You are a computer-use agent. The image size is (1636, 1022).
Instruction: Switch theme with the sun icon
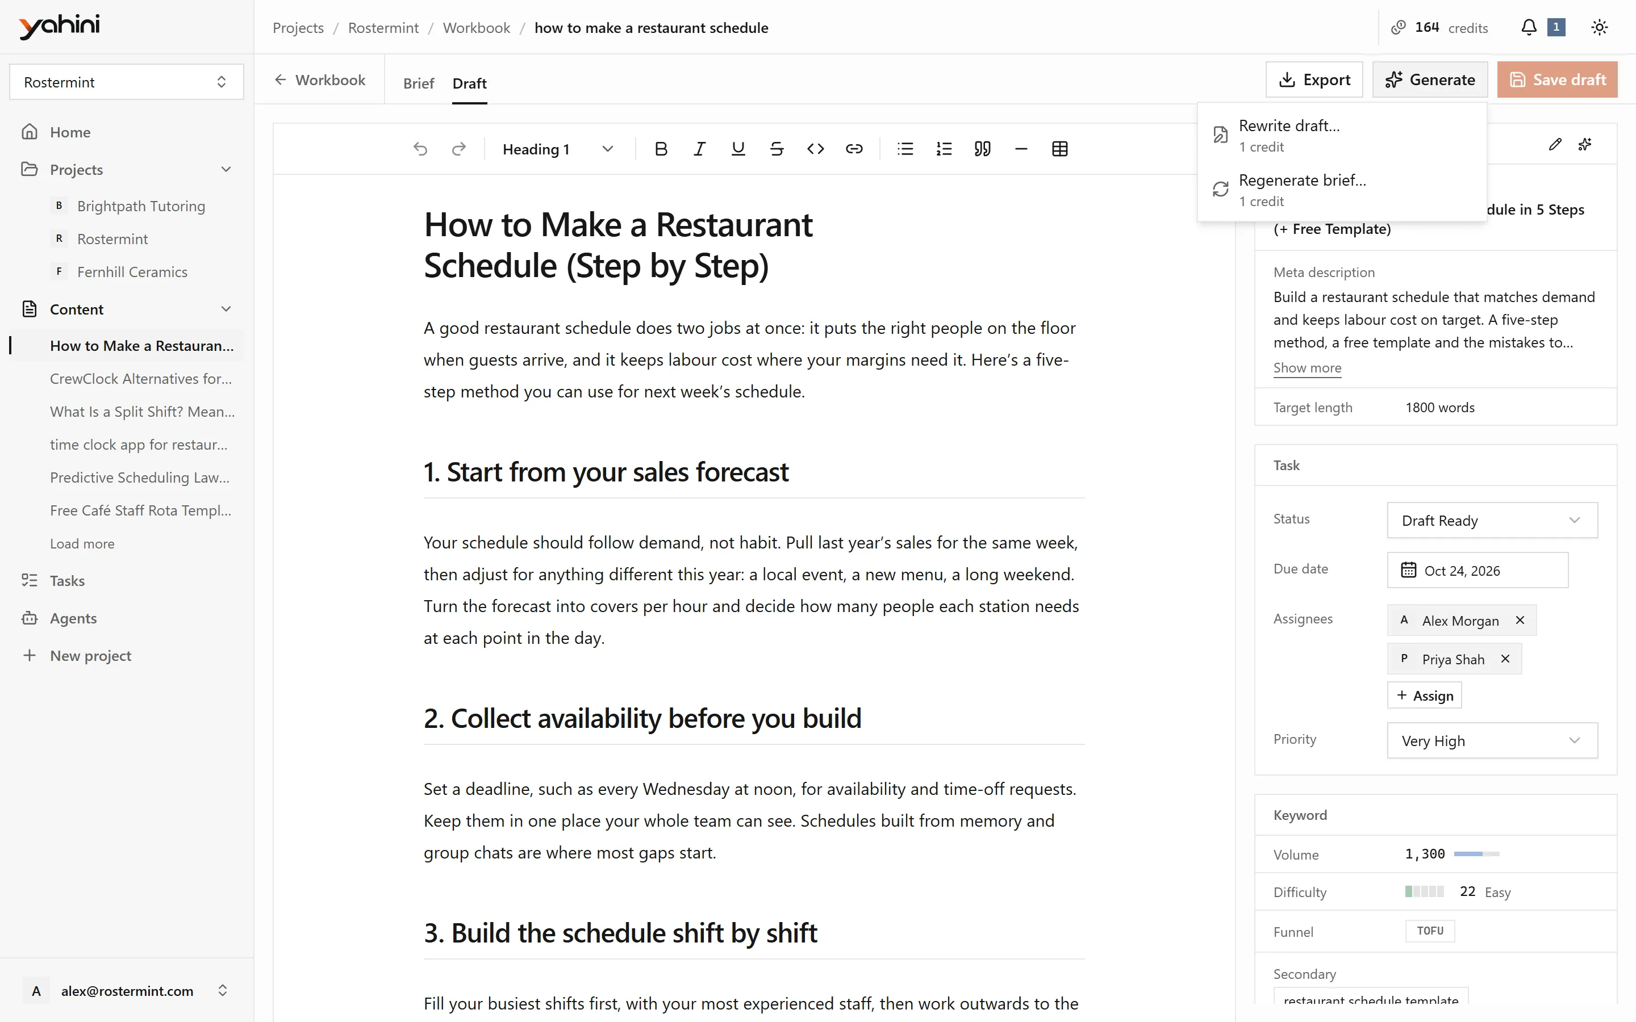pos(1599,27)
